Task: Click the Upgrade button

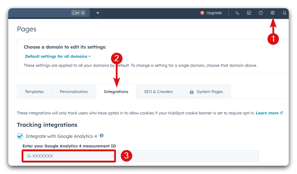Action: pyautogui.click(x=211, y=13)
